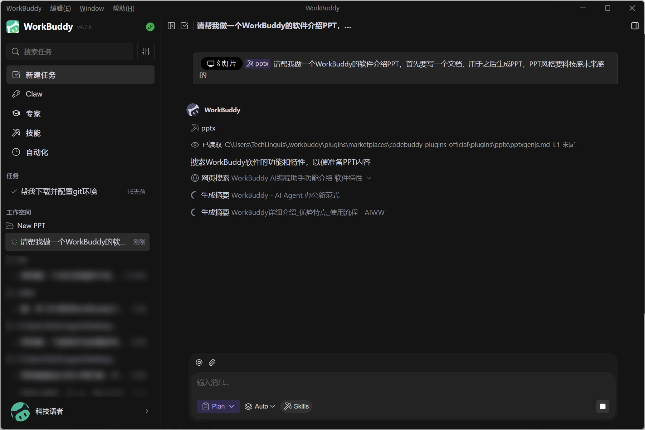Open the 专家 experts section
The width and height of the screenshot is (645, 430).
coord(33,114)
